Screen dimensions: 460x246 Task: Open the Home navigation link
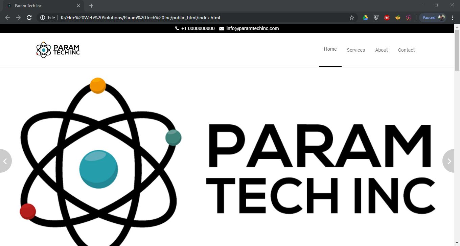tap(330, 49)
